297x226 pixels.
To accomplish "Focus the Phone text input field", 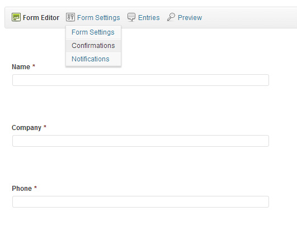I will point(140,202).
